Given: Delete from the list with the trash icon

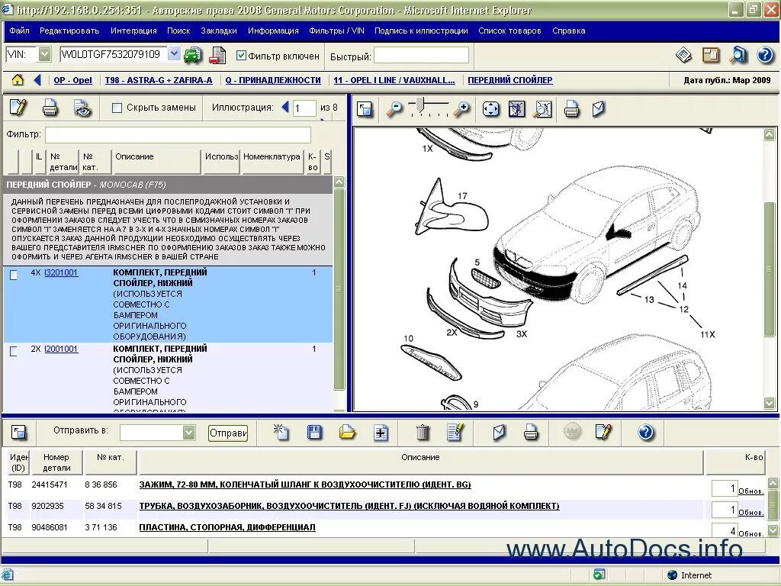Looking at the screenshot, I should point(423,433).
